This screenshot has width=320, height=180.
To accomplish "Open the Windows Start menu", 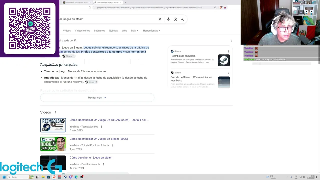I will pyautogui.click(x=4, y=177).
